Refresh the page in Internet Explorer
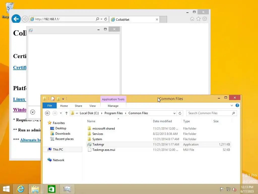This screenshot has height=194, width=258. point(106,19)
